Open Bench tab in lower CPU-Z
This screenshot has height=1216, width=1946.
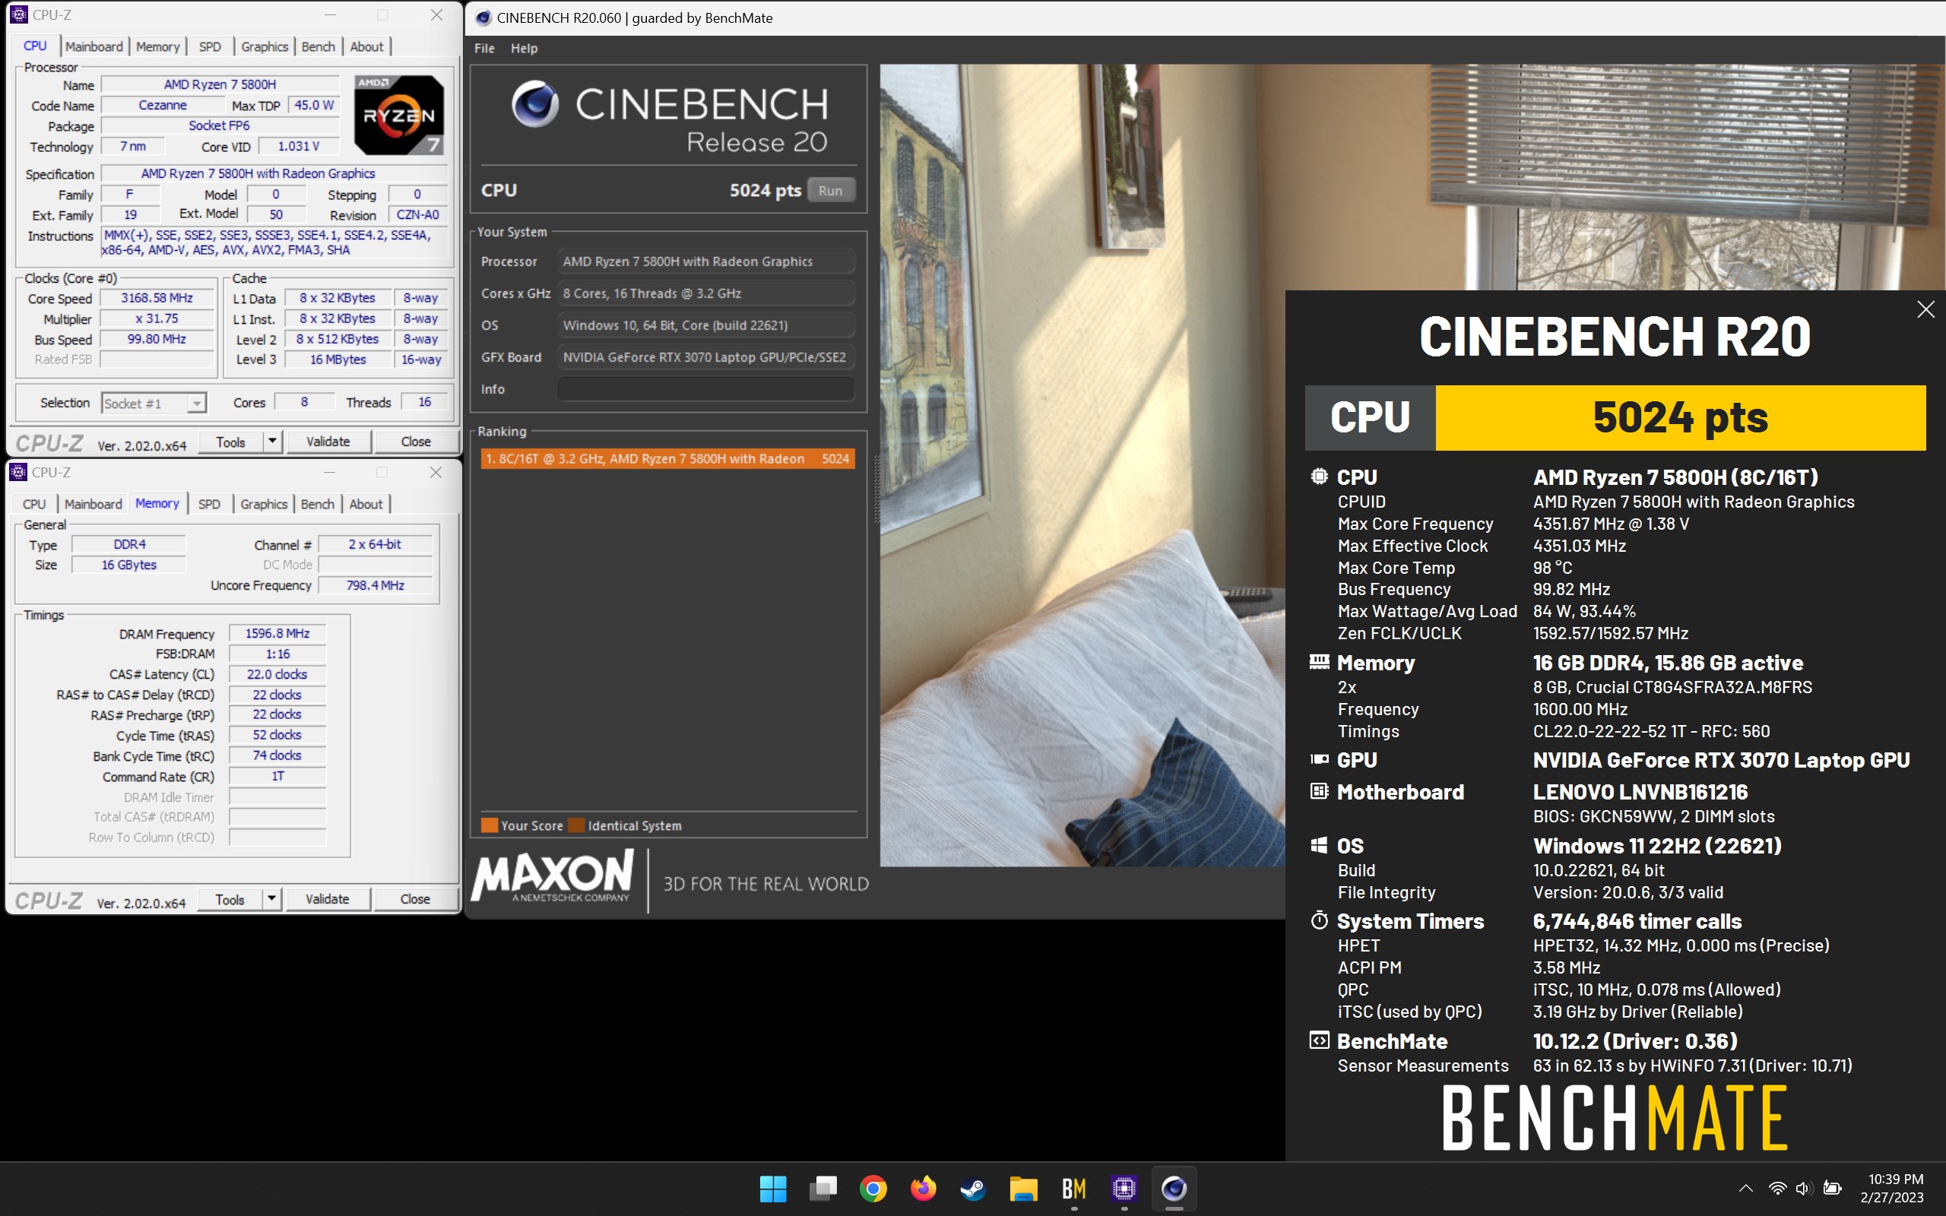318,504
